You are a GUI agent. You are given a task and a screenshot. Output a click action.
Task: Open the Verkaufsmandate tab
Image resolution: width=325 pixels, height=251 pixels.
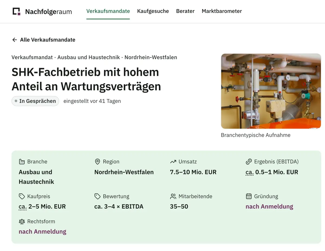coord(108,11)
